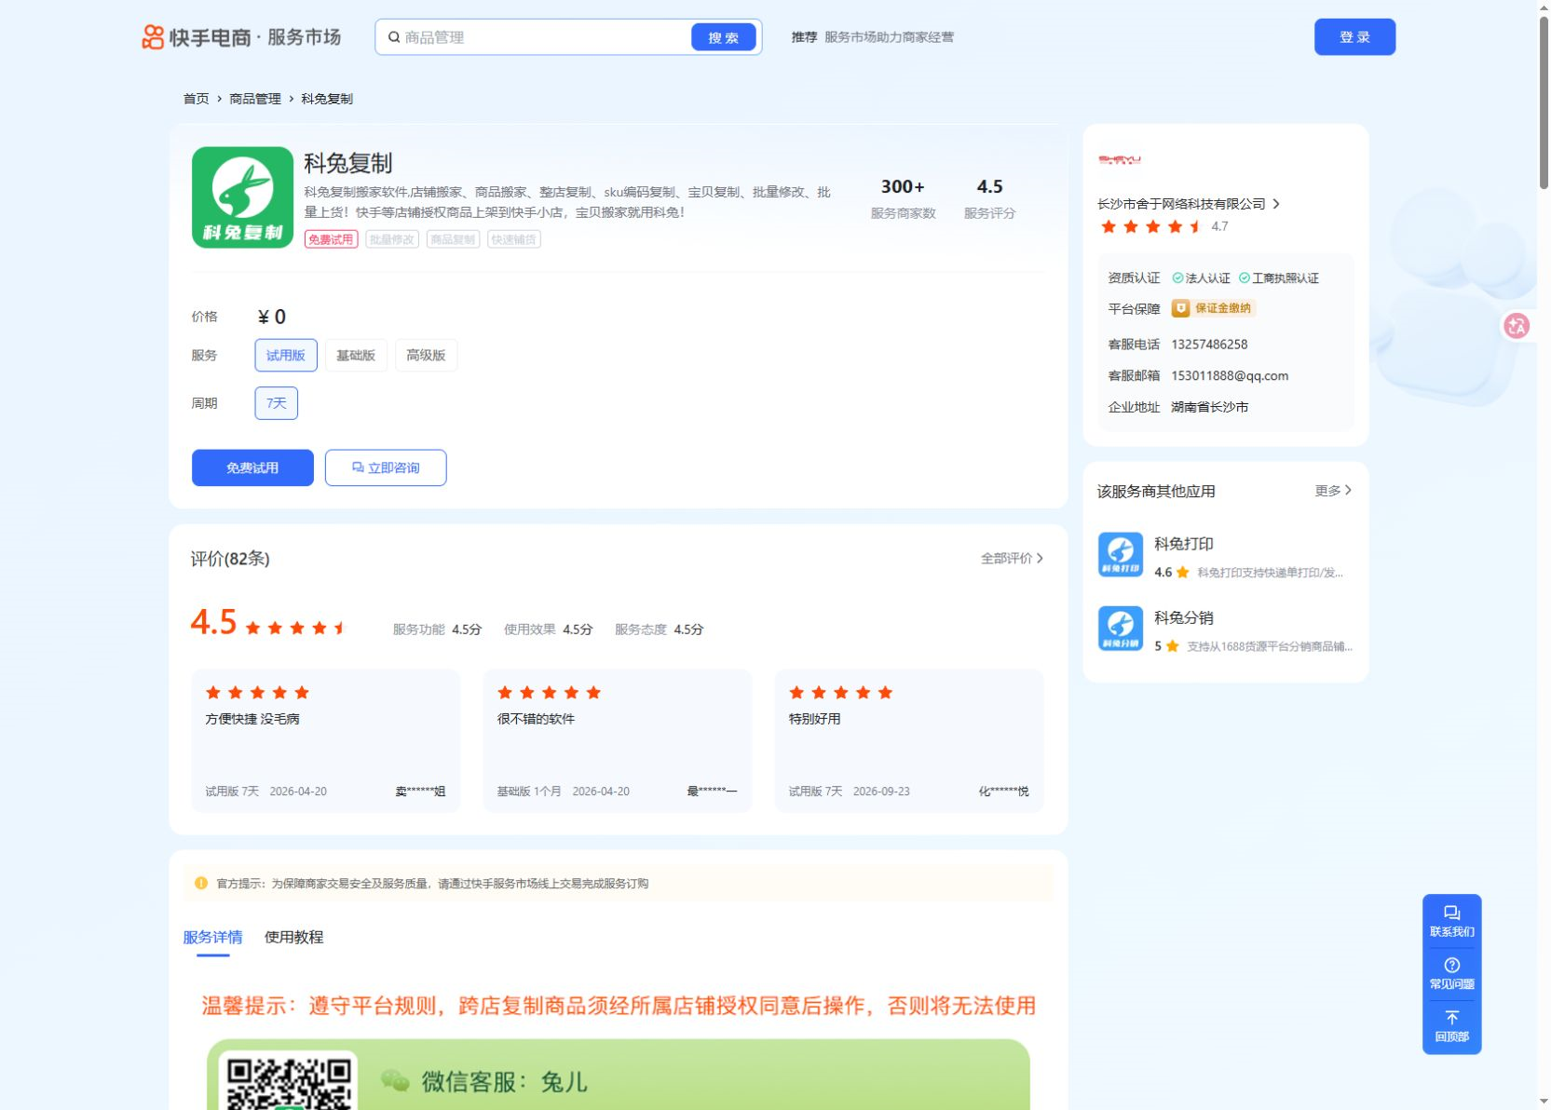This screenshot has height=1110, width=1551.
Task: Click the magnifier icon in the search box
Action: coord(394,37)
